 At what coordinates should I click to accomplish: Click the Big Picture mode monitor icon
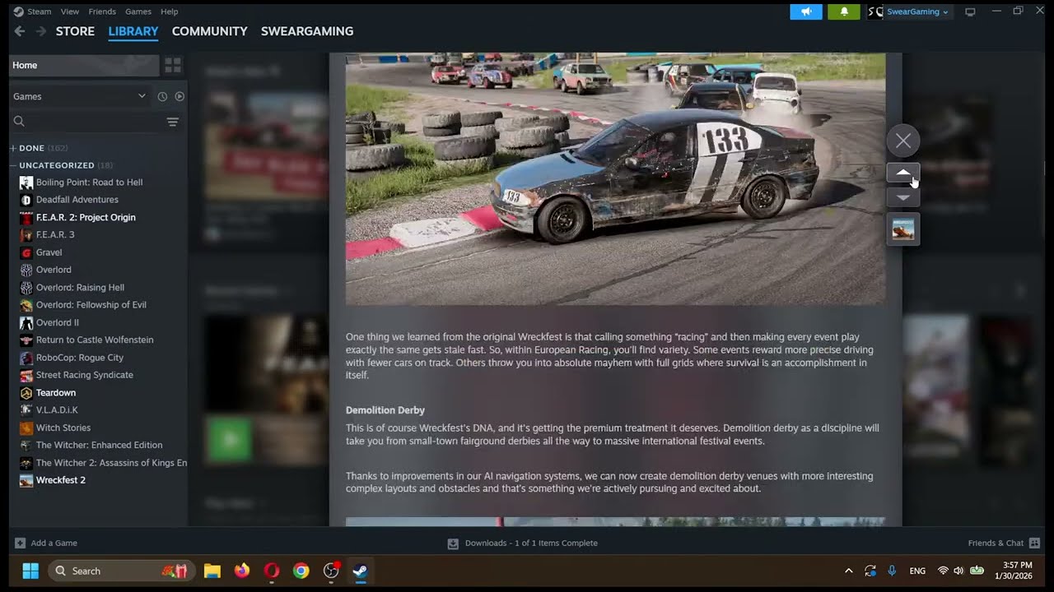point(970,12)
